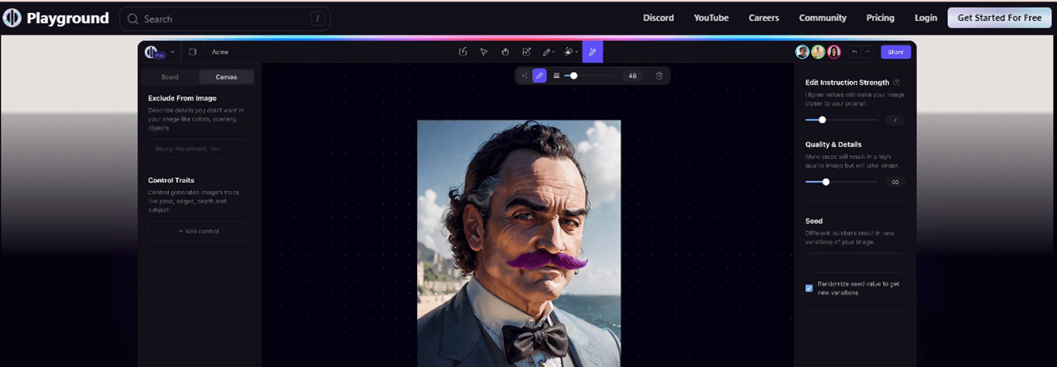Click the import image tool icon

tap(463, 52)
